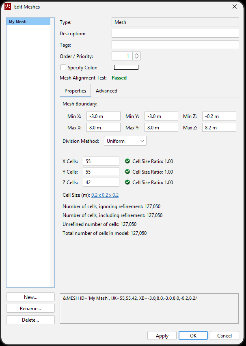246x346 pixels.
Task: Open the 0.2 x 0.2 x 0.2 cell size link
Action: [x=105, y=195]
